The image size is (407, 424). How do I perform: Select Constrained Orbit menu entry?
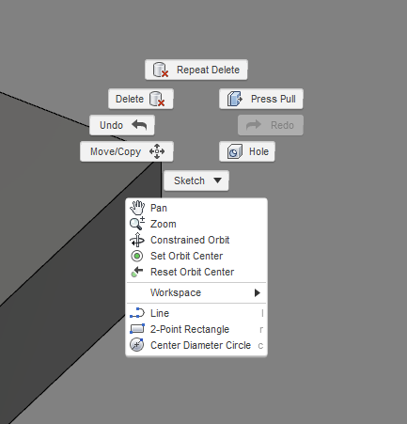tap(196, 240)
